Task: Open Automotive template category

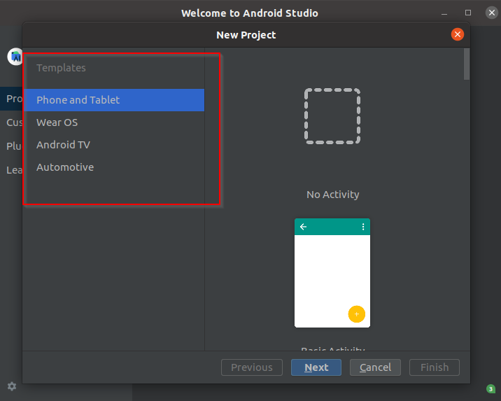Action: pos(114,167)
